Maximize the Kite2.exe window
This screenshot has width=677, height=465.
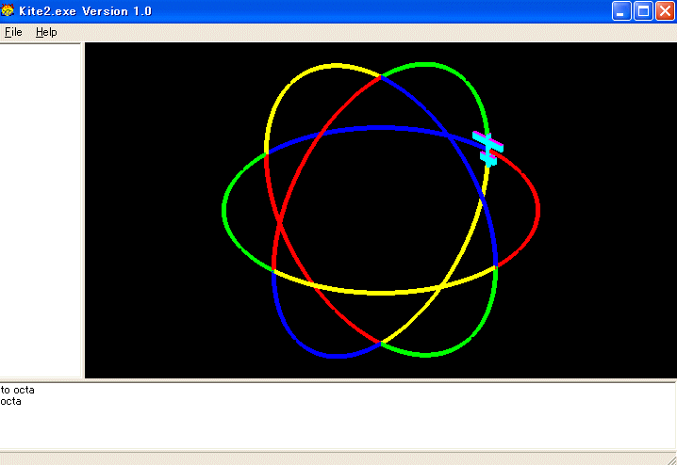[643, 10]
